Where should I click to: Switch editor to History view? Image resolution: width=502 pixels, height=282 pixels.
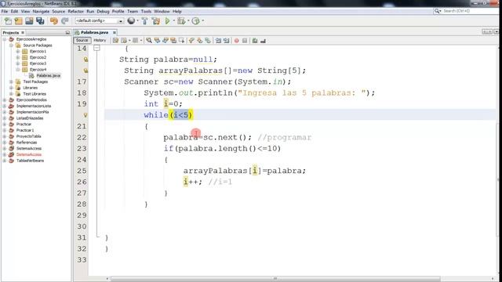[100, 40]
